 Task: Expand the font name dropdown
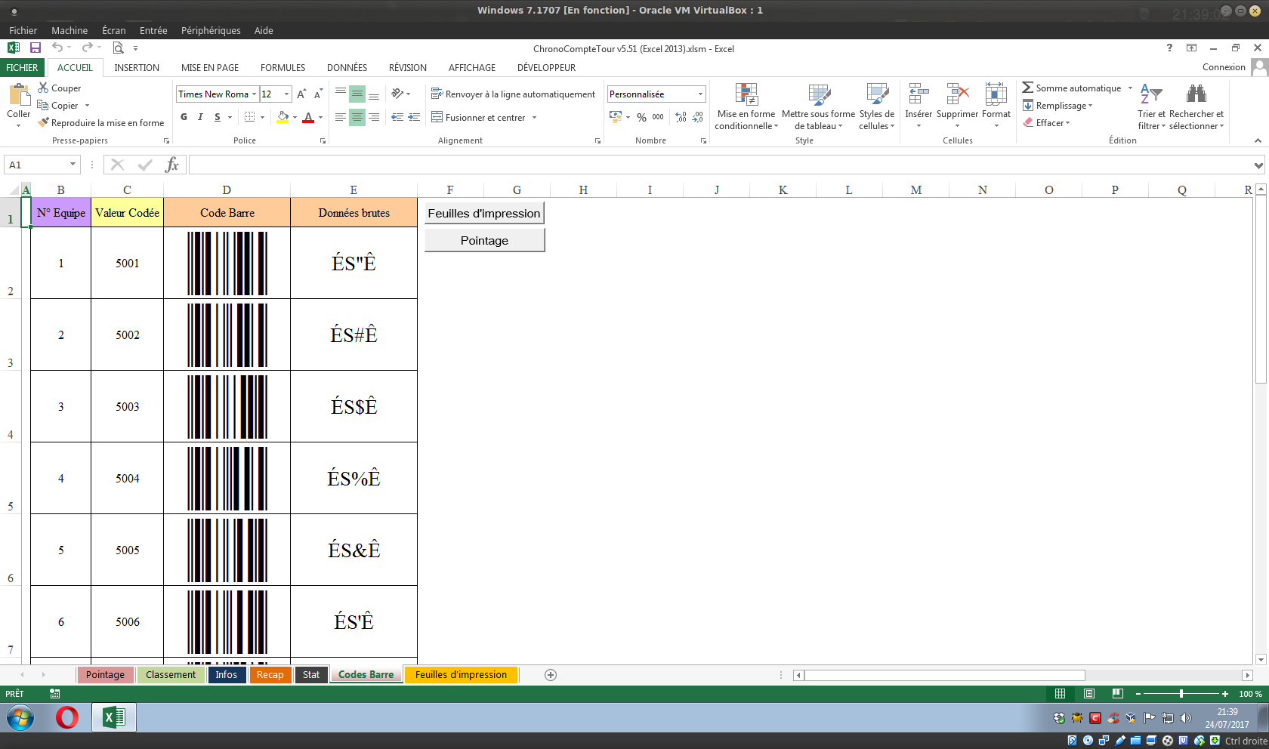[x=254, y=94]
